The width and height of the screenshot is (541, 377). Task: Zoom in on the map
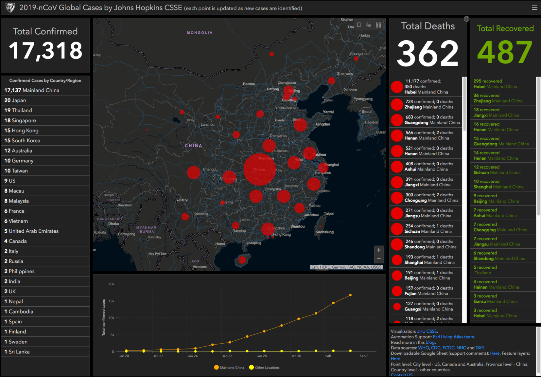click(379, 250)
